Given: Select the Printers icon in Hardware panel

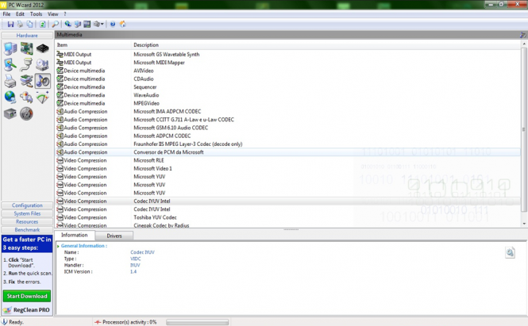Looking at the screenshot, I should coord(10,81).
